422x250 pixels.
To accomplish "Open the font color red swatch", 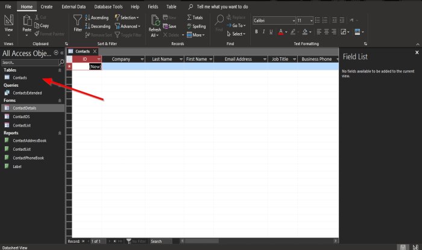I will (281, 32).
